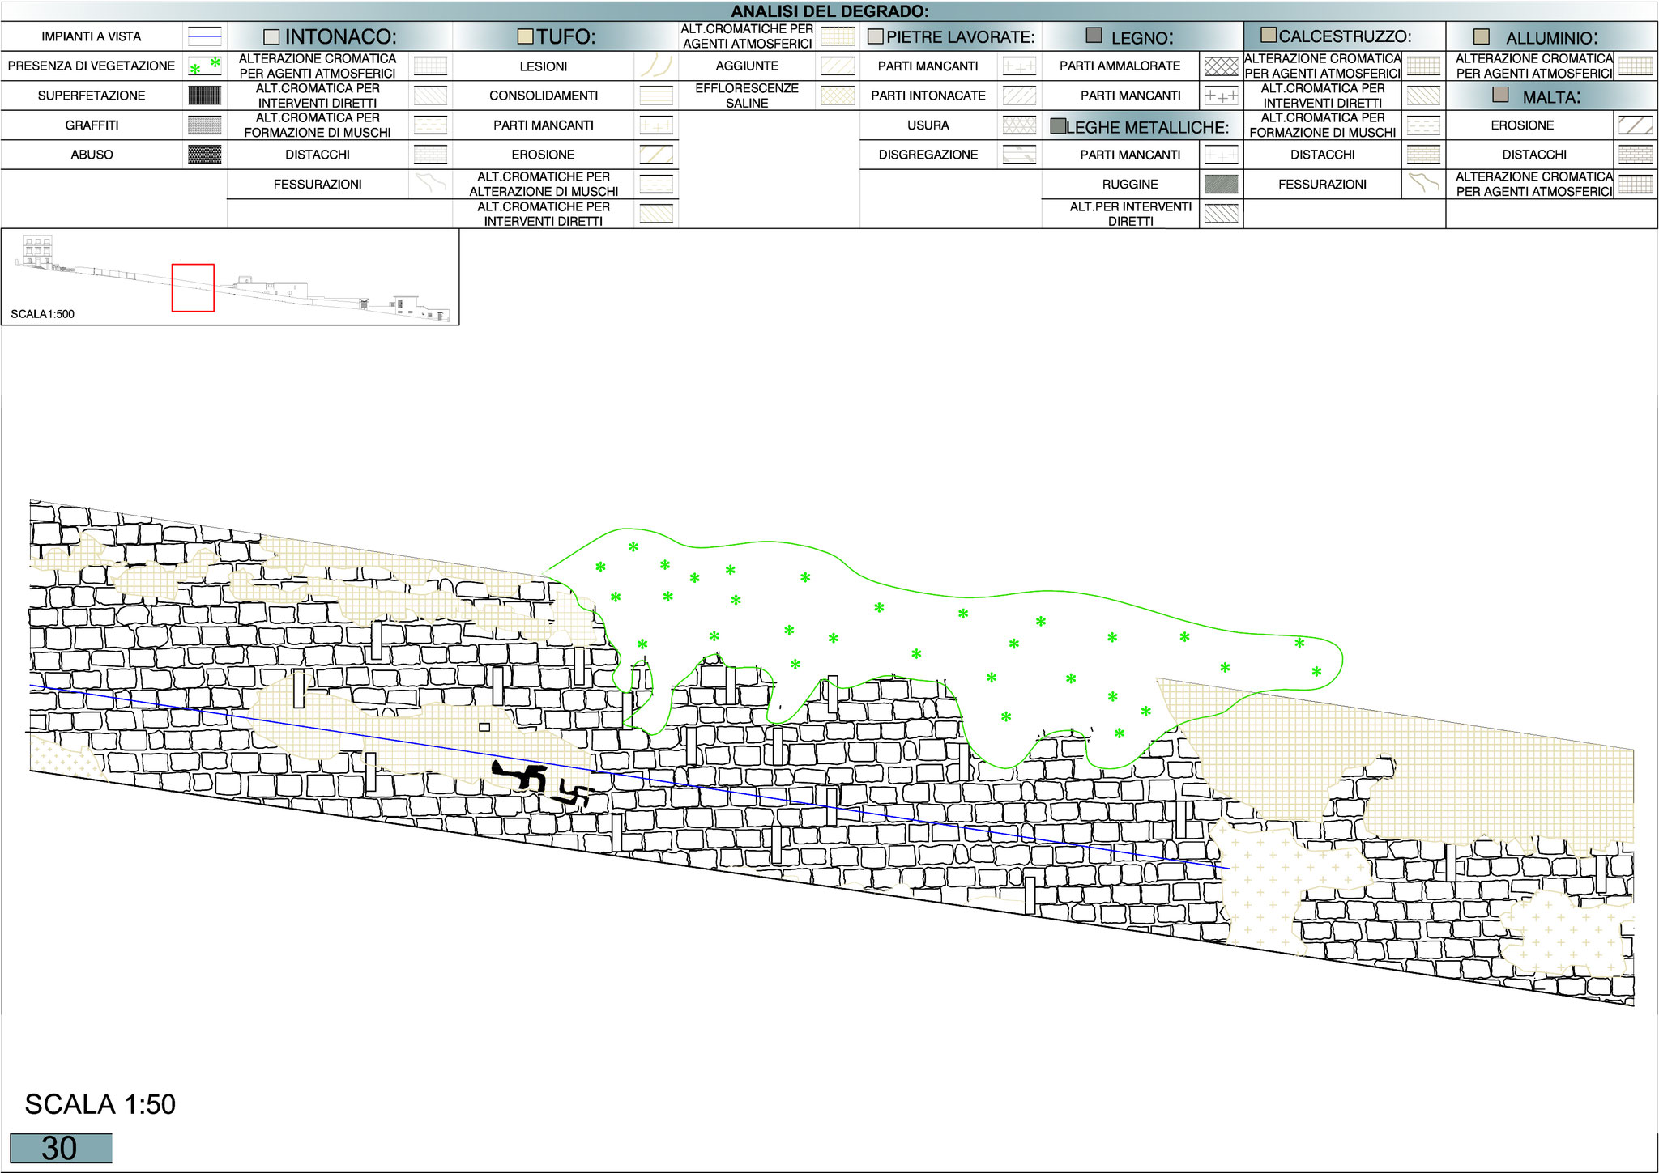Click the Calcestruzzo section header

(x=1344, y=36)
